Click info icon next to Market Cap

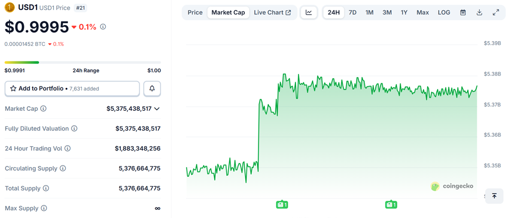coord(43,109)
